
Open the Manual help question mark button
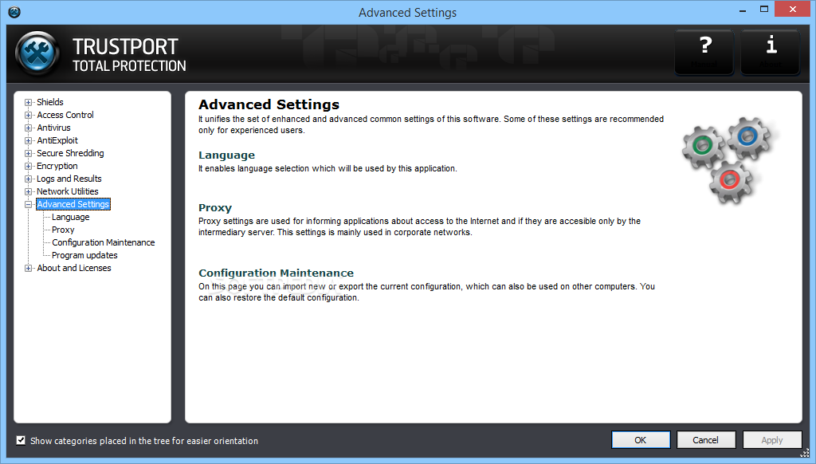[704, 52]
